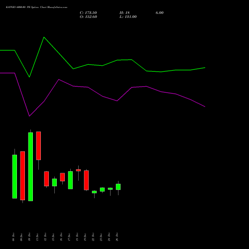Screen dimensions: 249x249
Task: Click the 15 Dec date label
Action: [53, 237]
